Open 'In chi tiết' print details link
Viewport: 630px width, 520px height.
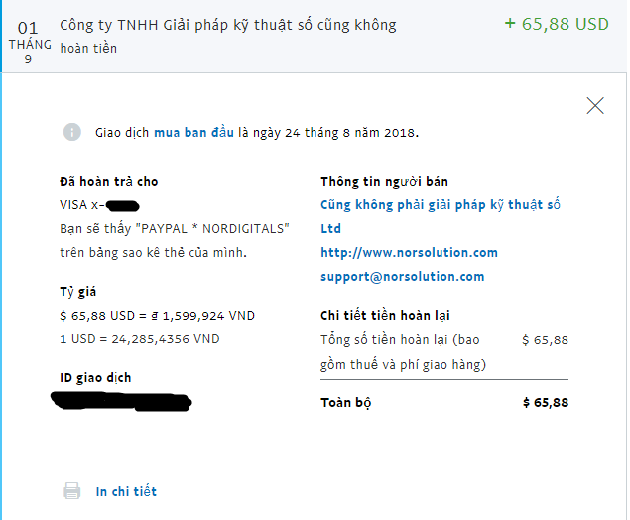(126, 491)
